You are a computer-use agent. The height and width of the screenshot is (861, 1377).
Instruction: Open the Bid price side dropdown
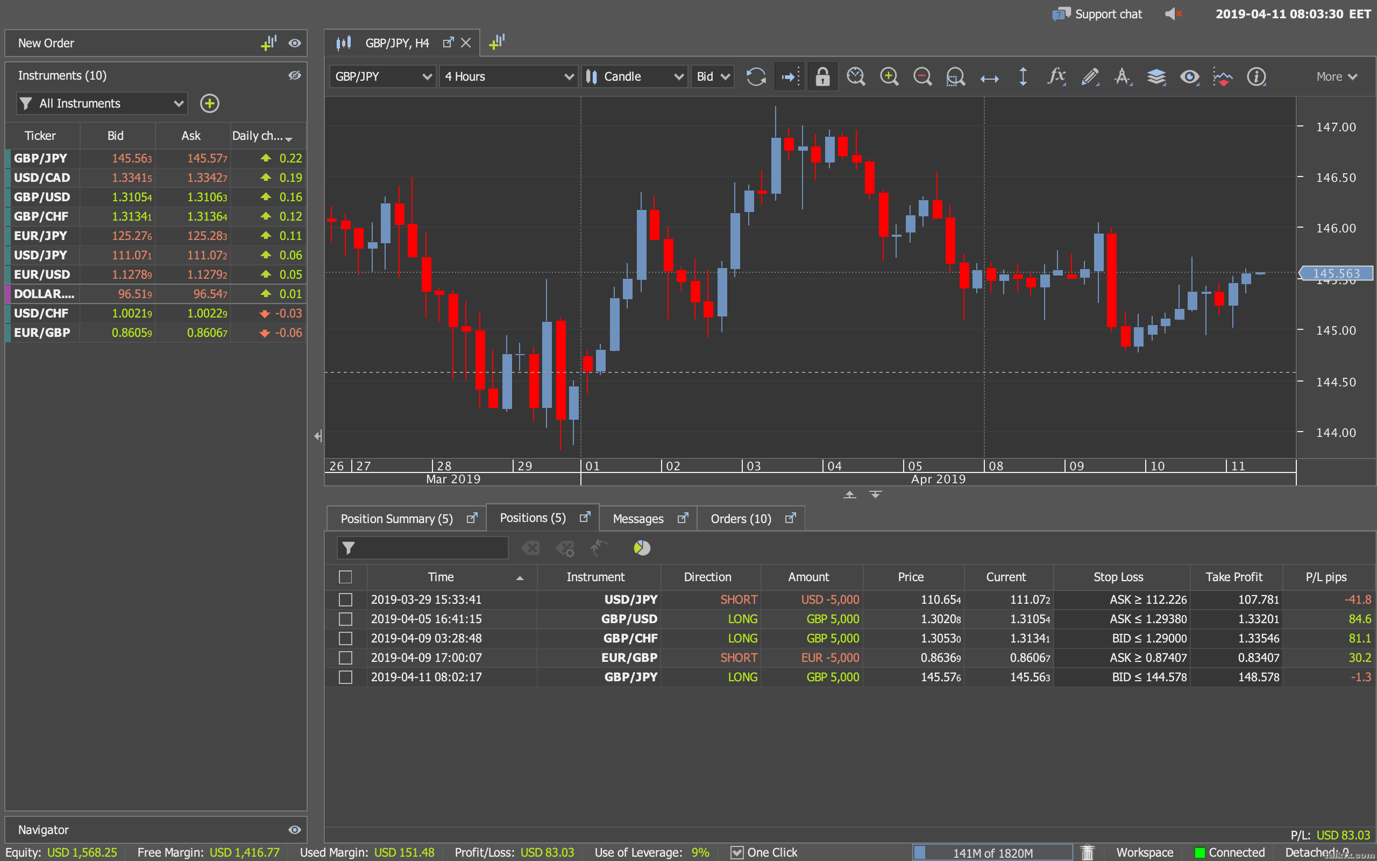(x=713, y=76)
